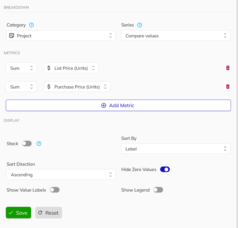This screenshot has width=238, height=228.
Task: Open the Purchase Price (Units) field dropdown
Action: 77,87
